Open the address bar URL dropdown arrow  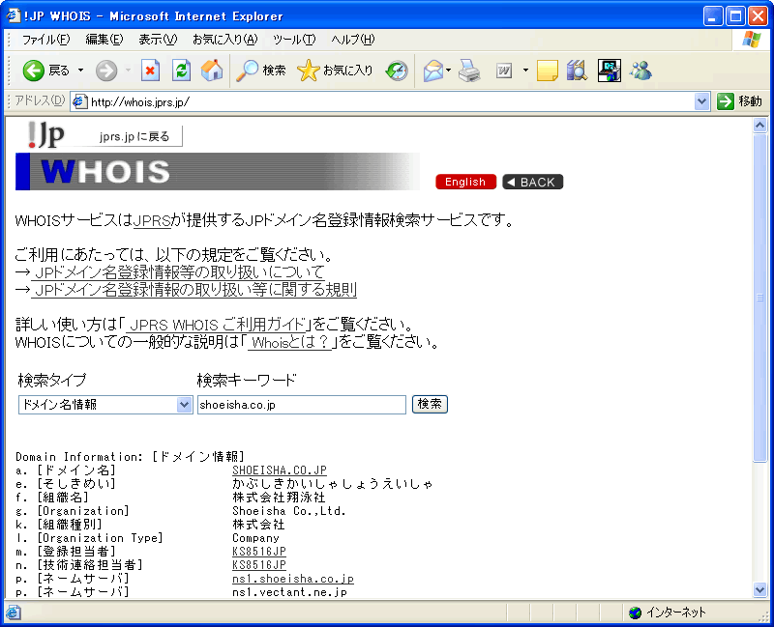[x=702, y=101]
